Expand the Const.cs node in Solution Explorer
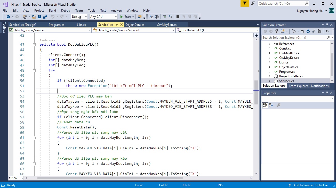This screenshot has width=336, height=188. [x=270, y=48]
